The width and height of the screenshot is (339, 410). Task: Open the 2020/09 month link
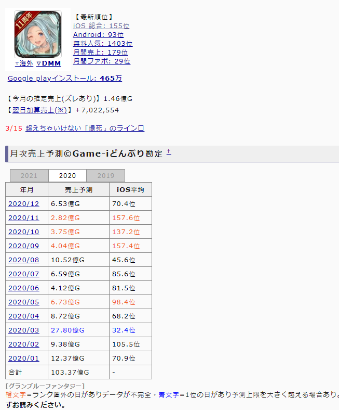click(x=24, y=246)
